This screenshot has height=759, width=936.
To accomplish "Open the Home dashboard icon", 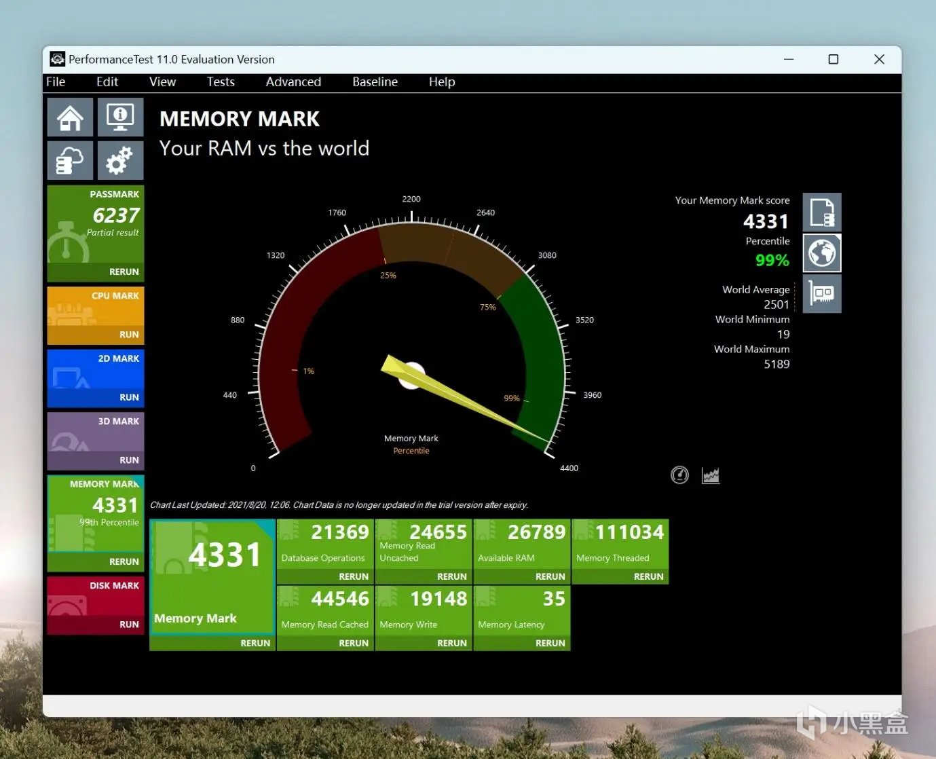I will [x=71, y=117].
